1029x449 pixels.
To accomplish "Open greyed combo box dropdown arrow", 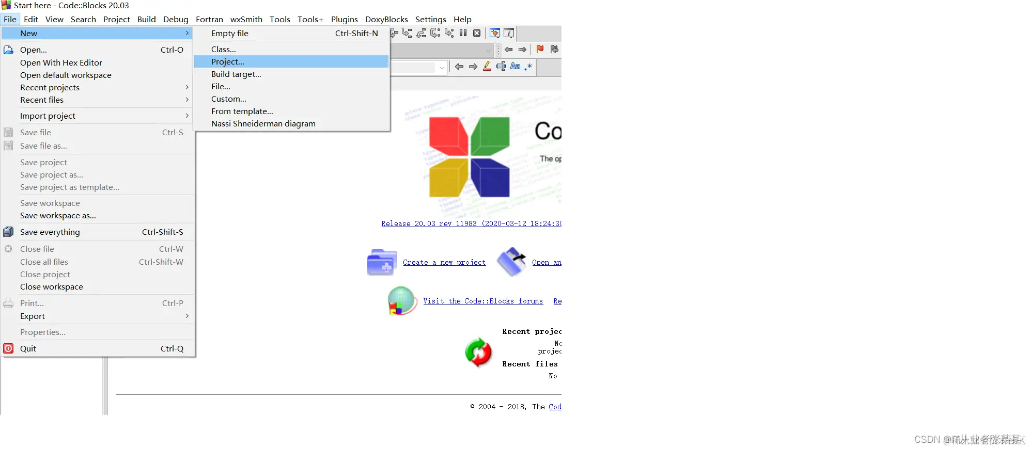I will [488, 50].
